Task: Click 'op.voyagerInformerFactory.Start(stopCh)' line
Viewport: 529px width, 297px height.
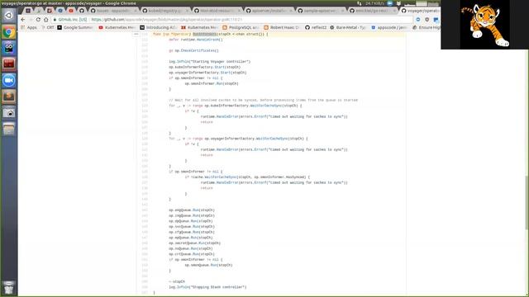Action: [x=207, y=73]
